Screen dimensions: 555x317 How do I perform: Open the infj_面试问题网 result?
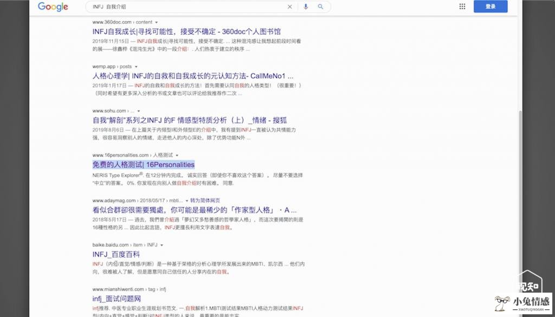pyautogui.click(x=117, y=299)
